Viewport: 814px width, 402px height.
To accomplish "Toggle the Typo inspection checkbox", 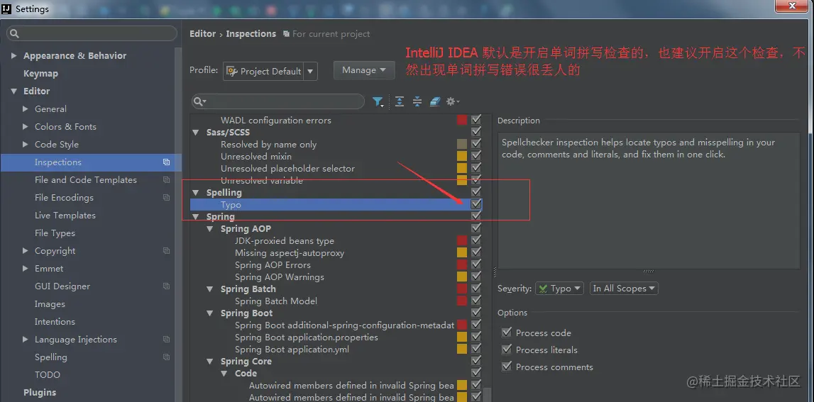I will 476,204.
